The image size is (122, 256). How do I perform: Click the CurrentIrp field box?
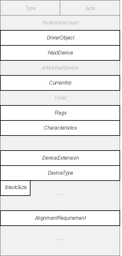[x=60, y=83]
